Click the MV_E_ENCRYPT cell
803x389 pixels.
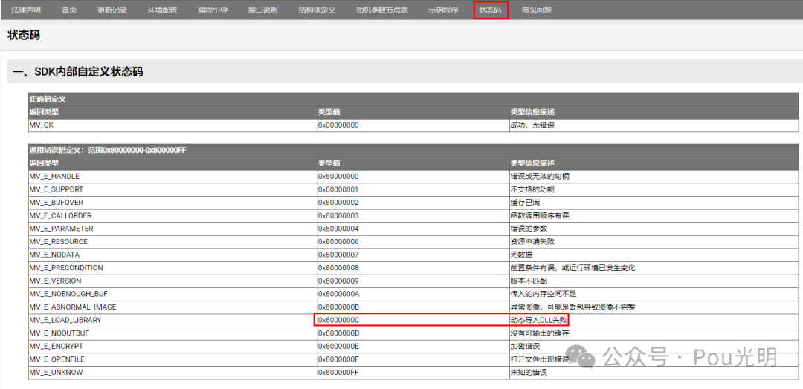pos(173,346)
